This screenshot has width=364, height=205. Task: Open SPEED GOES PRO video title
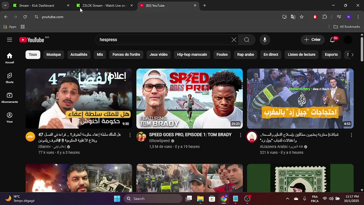pyautogui.click(x=190, y=135)
